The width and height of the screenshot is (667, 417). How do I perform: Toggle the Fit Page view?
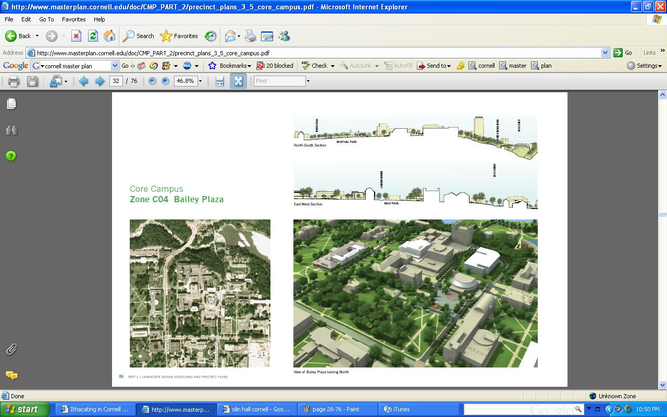click(x=238, y=81)
